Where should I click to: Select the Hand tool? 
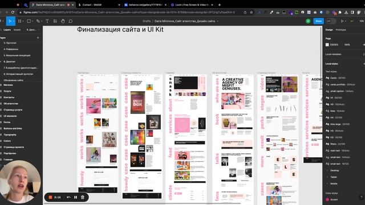coord(63,21)
